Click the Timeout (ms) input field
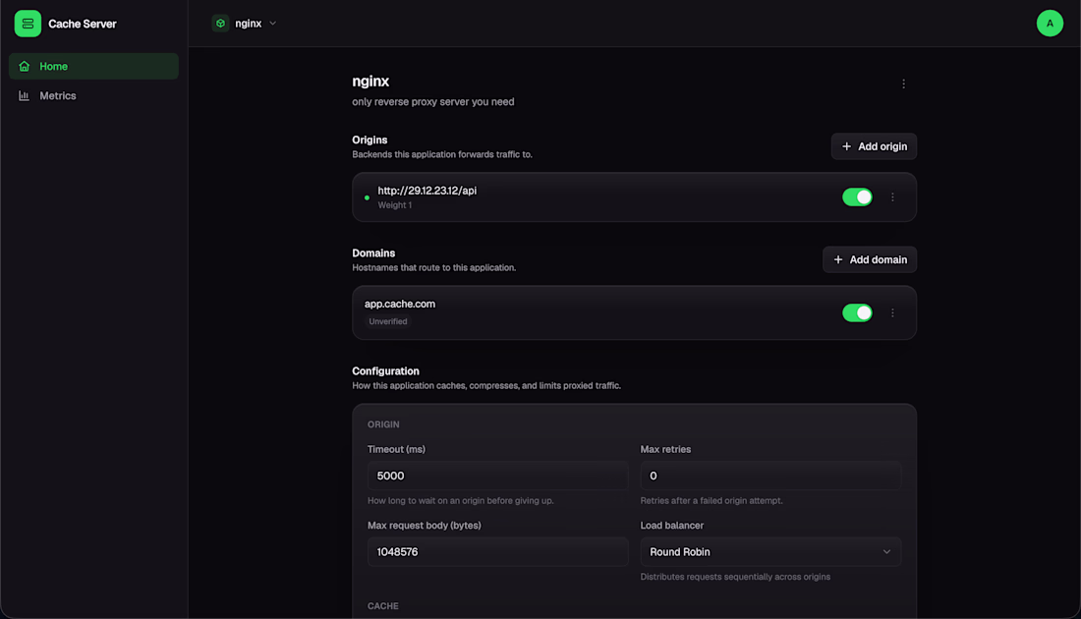This screenshot has width=1081, height=619. pos(498,476)
